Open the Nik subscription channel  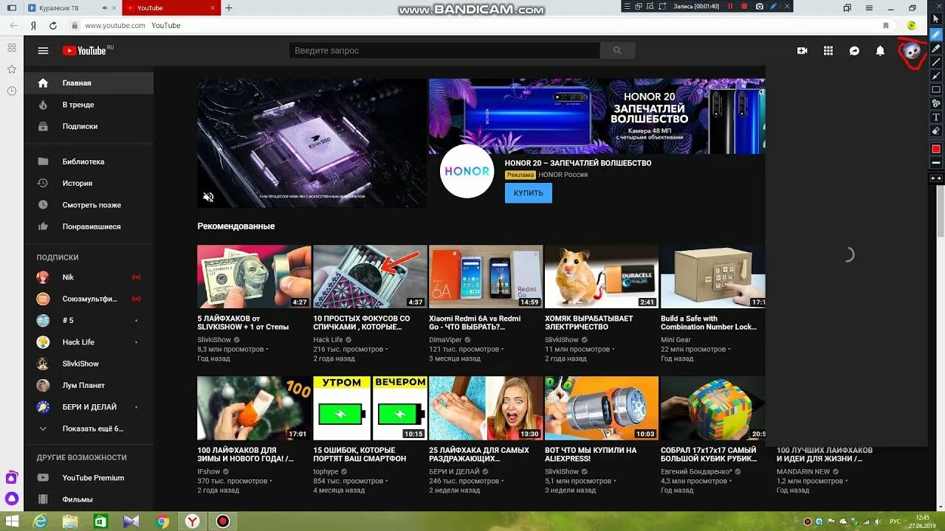[89, 277]
